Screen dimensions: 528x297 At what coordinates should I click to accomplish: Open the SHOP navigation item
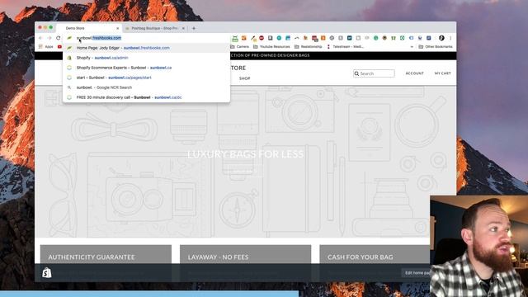pos(244,78)
